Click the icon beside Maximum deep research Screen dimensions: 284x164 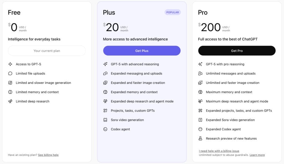point(201,101)
